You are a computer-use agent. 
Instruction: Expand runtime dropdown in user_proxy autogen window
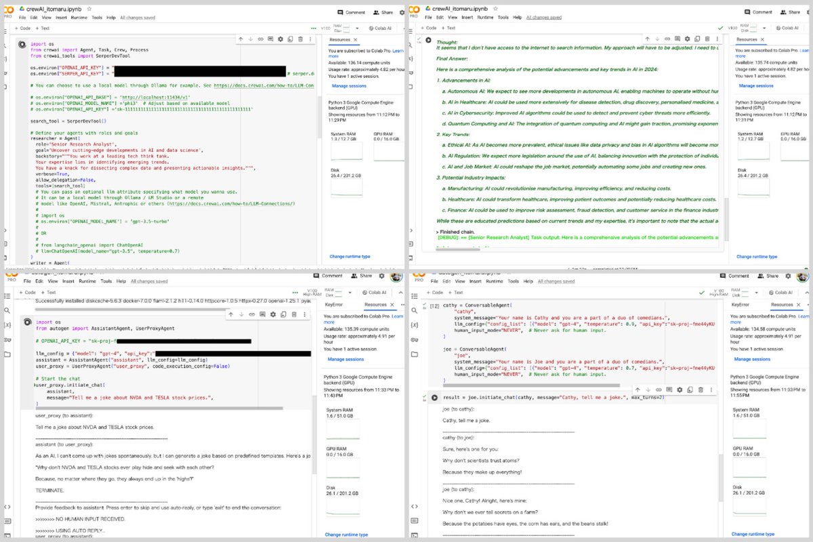(350, 293)
